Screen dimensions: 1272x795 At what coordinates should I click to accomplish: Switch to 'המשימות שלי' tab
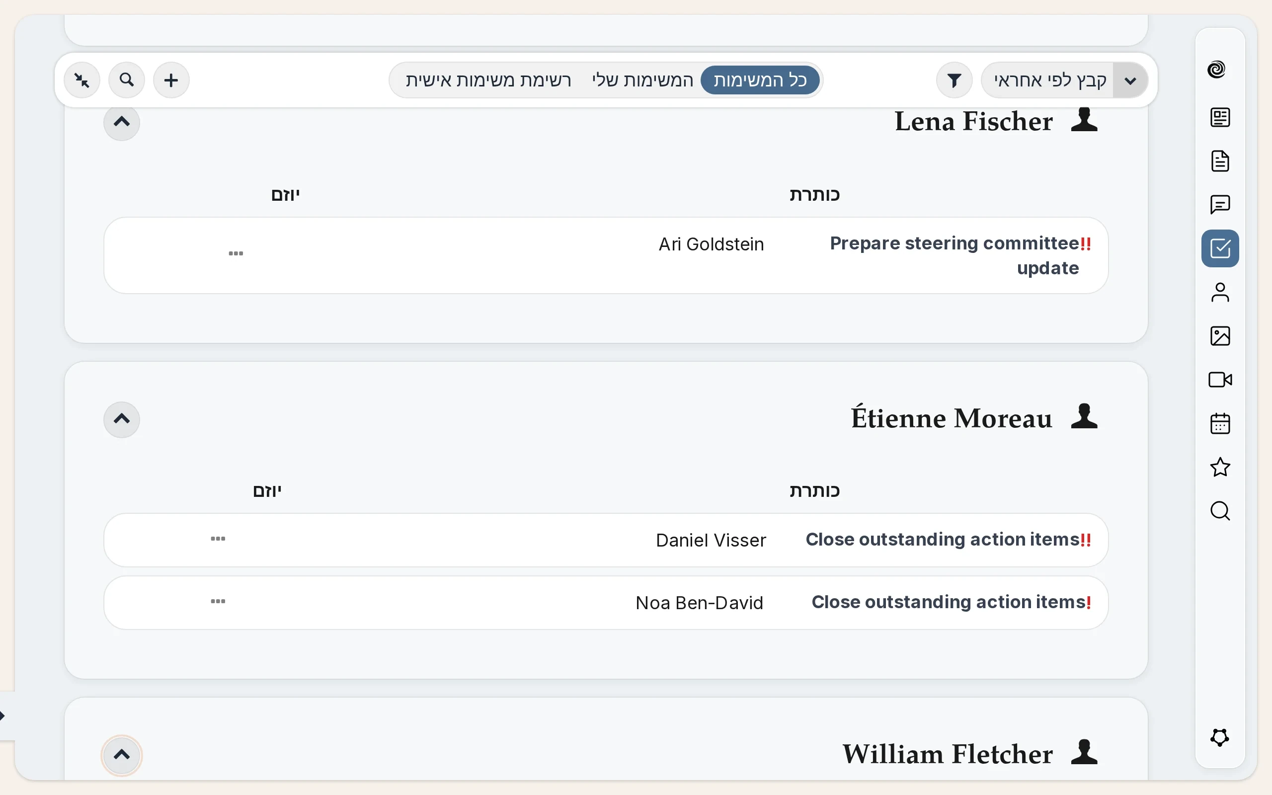(x=642, y=80)
